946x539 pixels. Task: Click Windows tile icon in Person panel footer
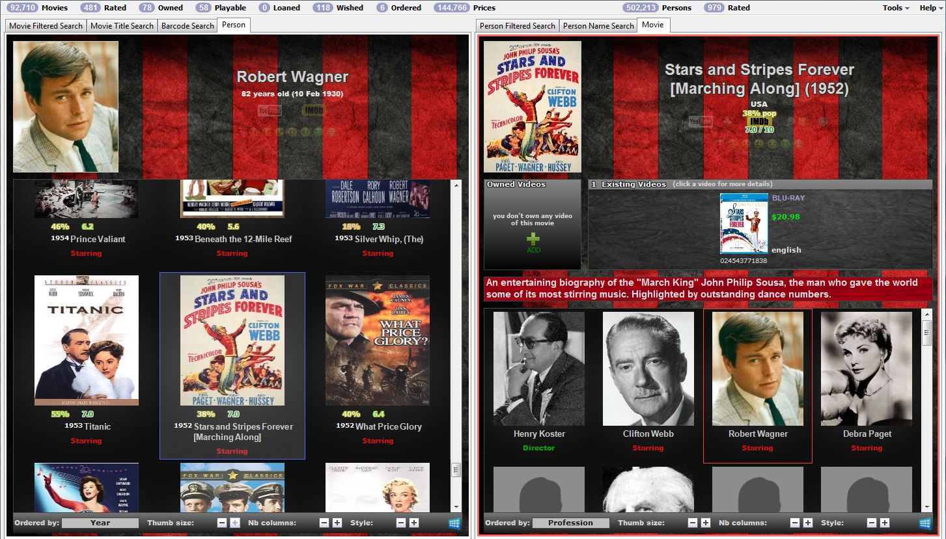point(454,523)
